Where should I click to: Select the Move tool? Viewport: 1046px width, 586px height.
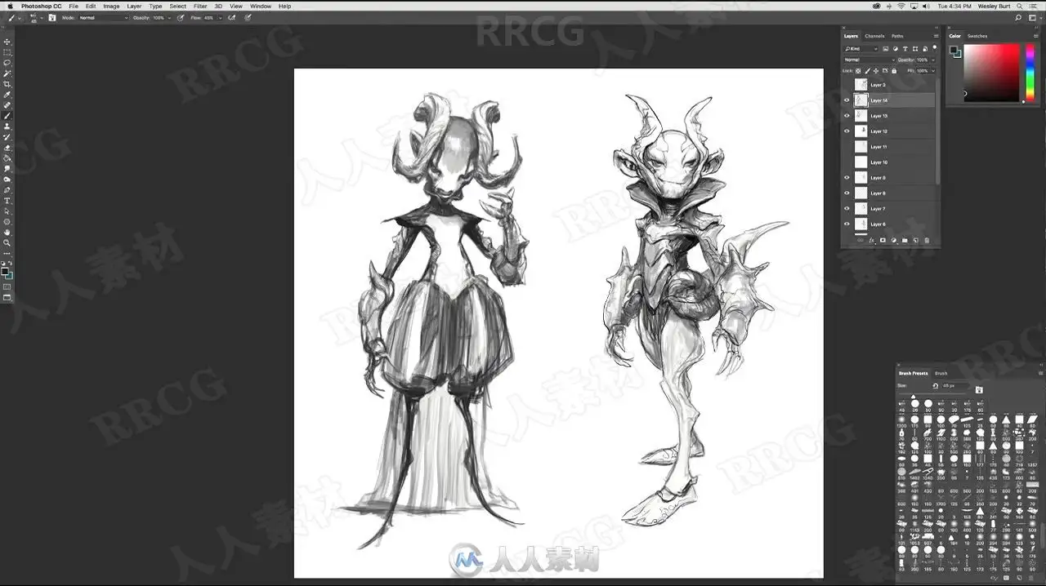tap(7, 41)
